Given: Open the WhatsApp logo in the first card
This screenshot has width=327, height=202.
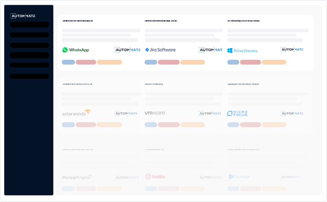Looking at the screenshot, I should tap(76, 50).
